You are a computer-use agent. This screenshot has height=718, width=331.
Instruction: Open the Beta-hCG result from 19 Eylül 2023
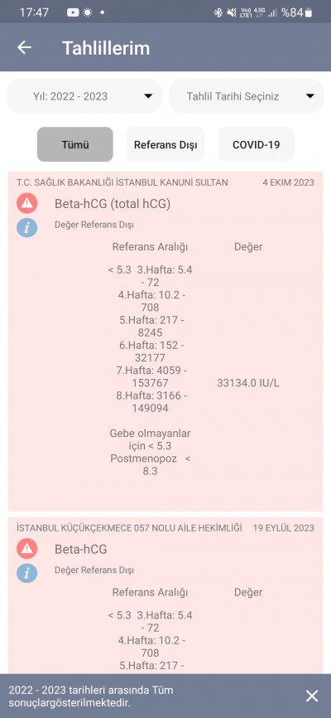click(81, 549)
